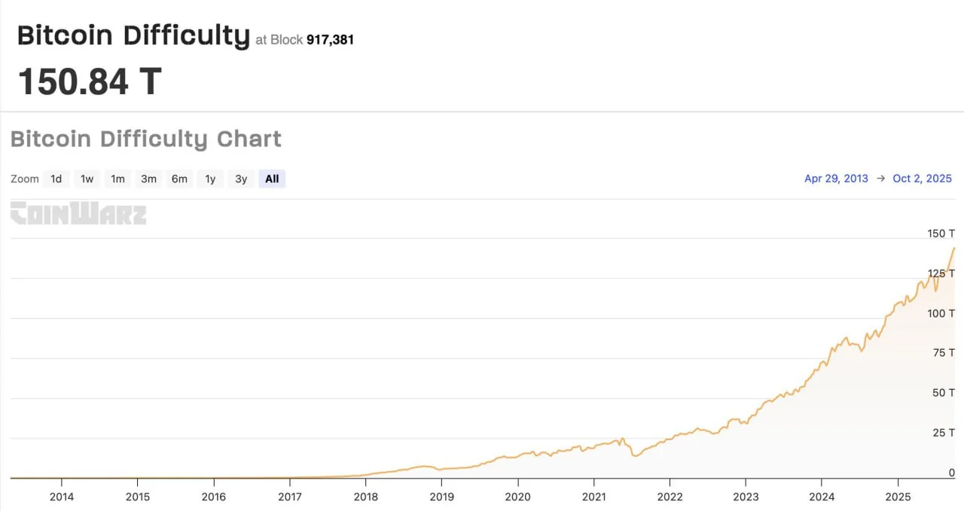The image size is (964, 511).
Task: Click the 150 T y-axis label
Action: click(x=941, y=234)
